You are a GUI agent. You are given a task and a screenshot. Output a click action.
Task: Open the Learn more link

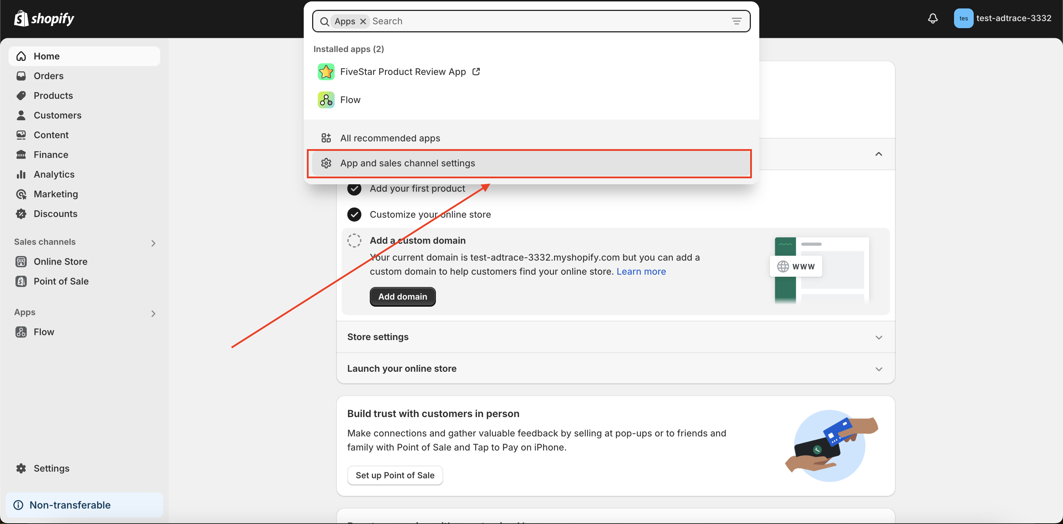tap(641, 271)
